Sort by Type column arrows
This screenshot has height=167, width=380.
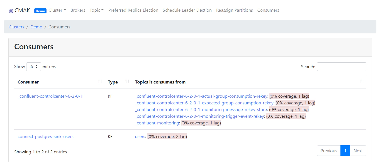coord(127,81)
